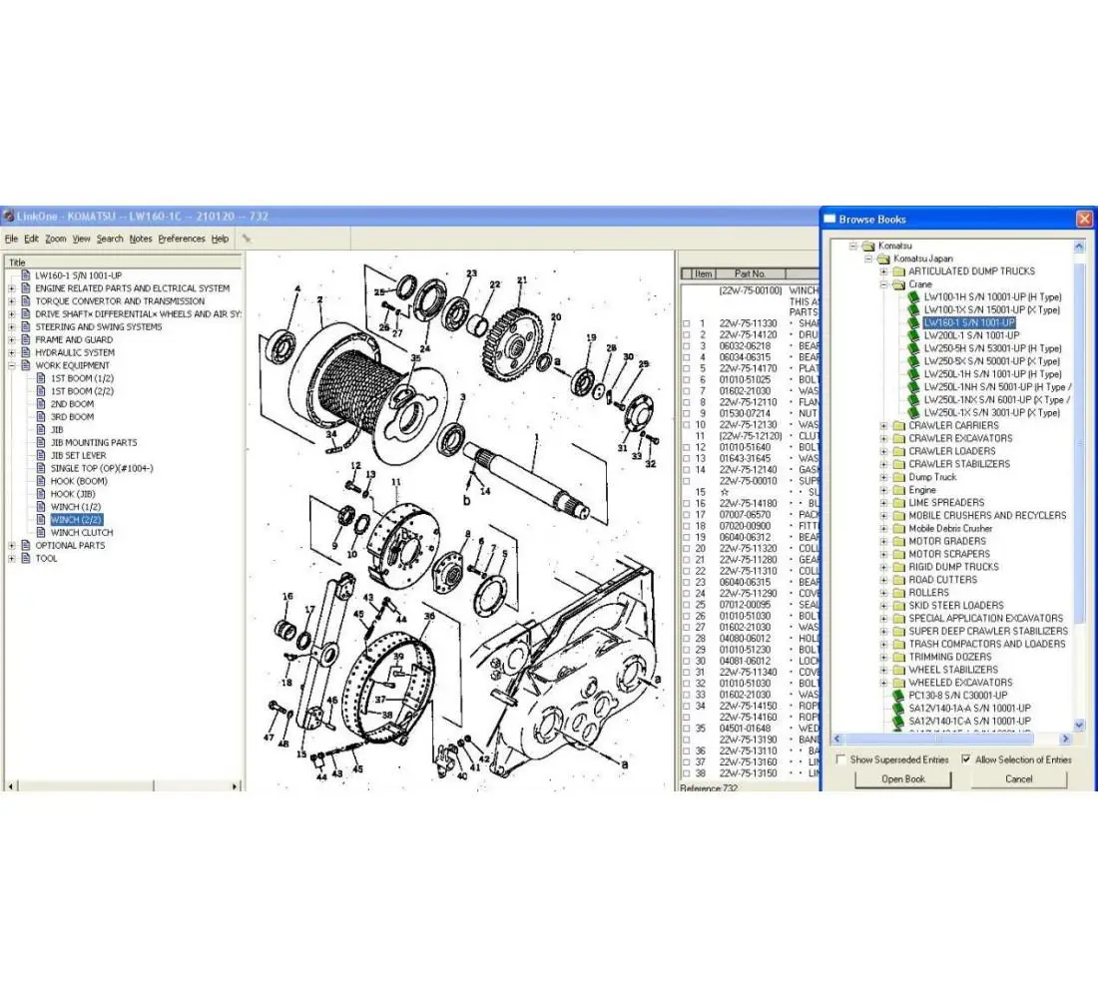Click the LW200L-1 S/N 1001-UP book icon

point(913,335)
